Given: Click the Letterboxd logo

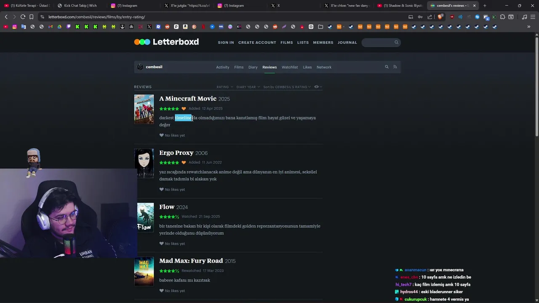Looking at the screenshot, I should [166, 42].
